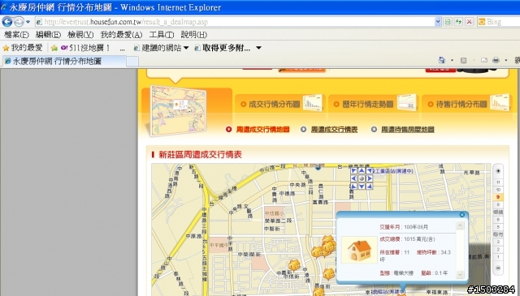Click the center ball of the pan control

coord(362,178)
